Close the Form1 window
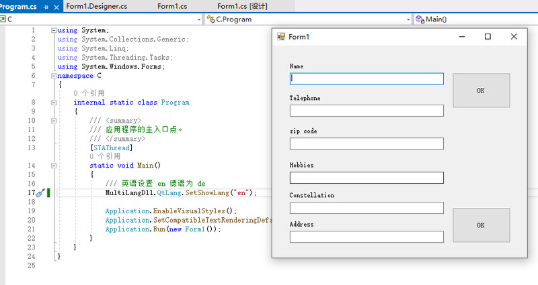 (514, 37)
